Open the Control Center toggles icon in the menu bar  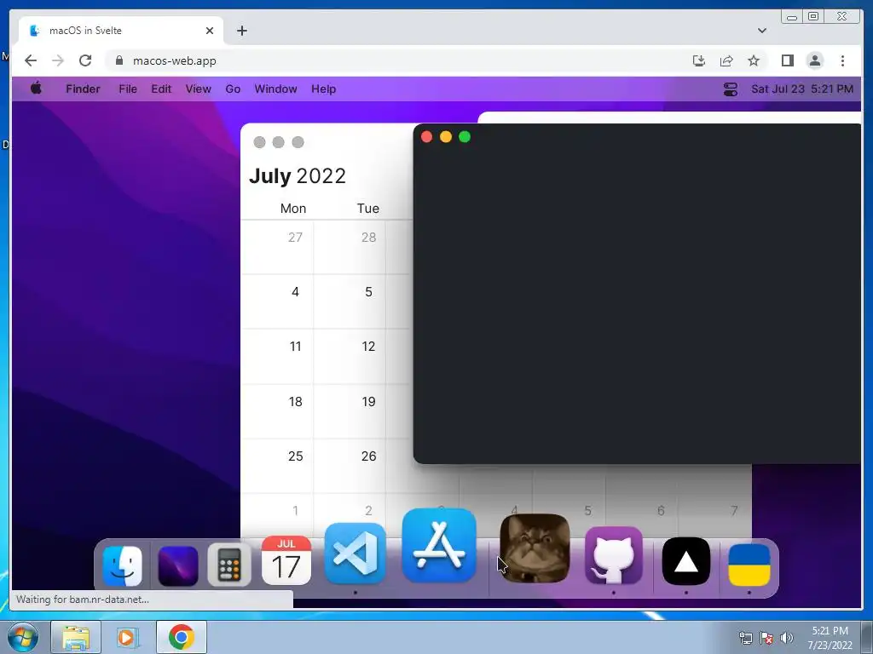pyautogui.click(x=731, y=89)
